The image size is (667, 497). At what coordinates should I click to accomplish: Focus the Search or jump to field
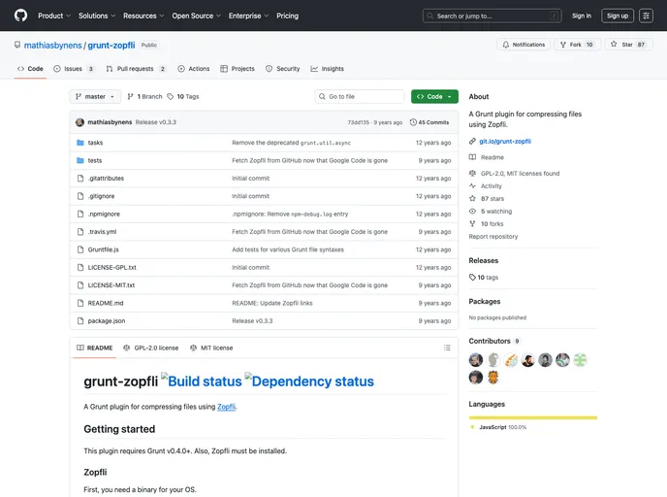click(x=492, y=16)
